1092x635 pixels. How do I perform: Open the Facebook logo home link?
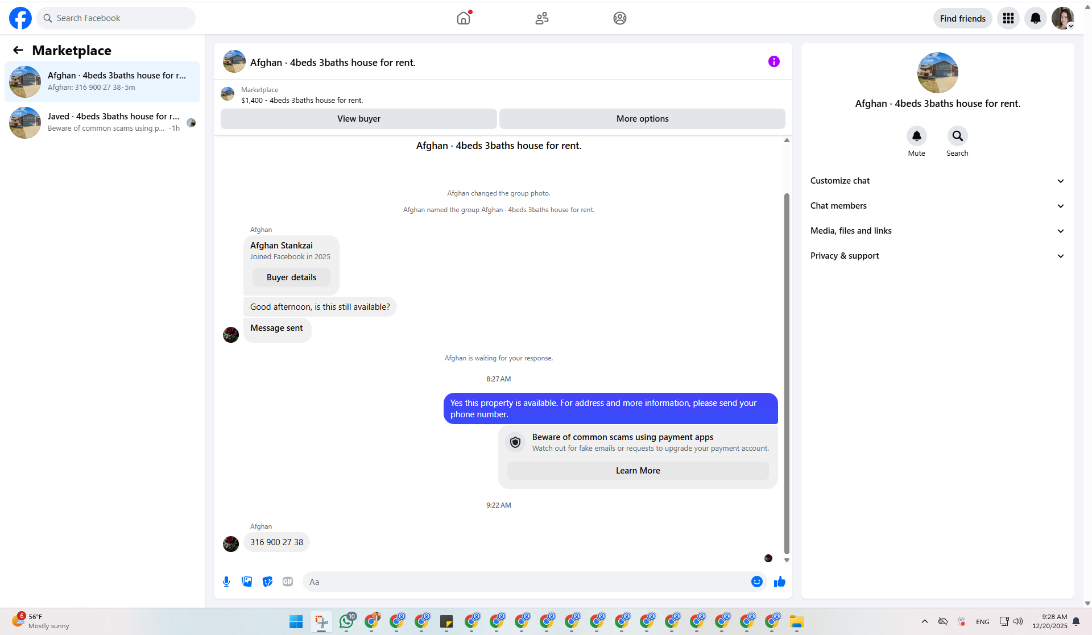coord(20,18)
